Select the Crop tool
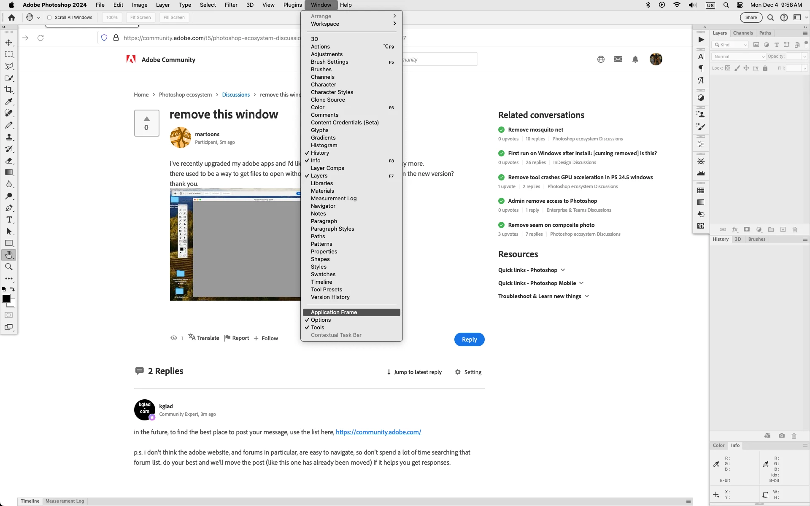 coord(9,90)
